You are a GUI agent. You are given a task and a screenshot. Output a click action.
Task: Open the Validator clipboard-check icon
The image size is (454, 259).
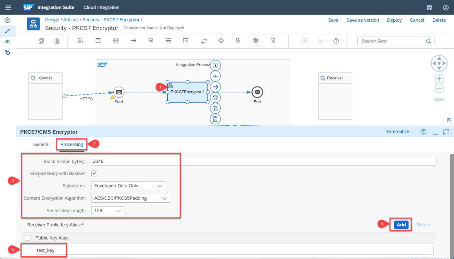click(273, 41)
